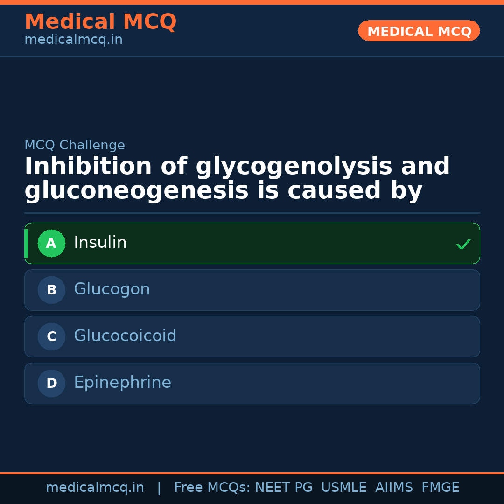Click the "MCQ Challenge" label
The width and height of the screenshot is (504, 504).
pyautogui.click(x=75, y=145)
